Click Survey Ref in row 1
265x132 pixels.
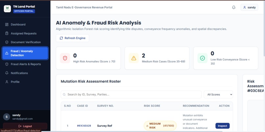coord(105,126)
